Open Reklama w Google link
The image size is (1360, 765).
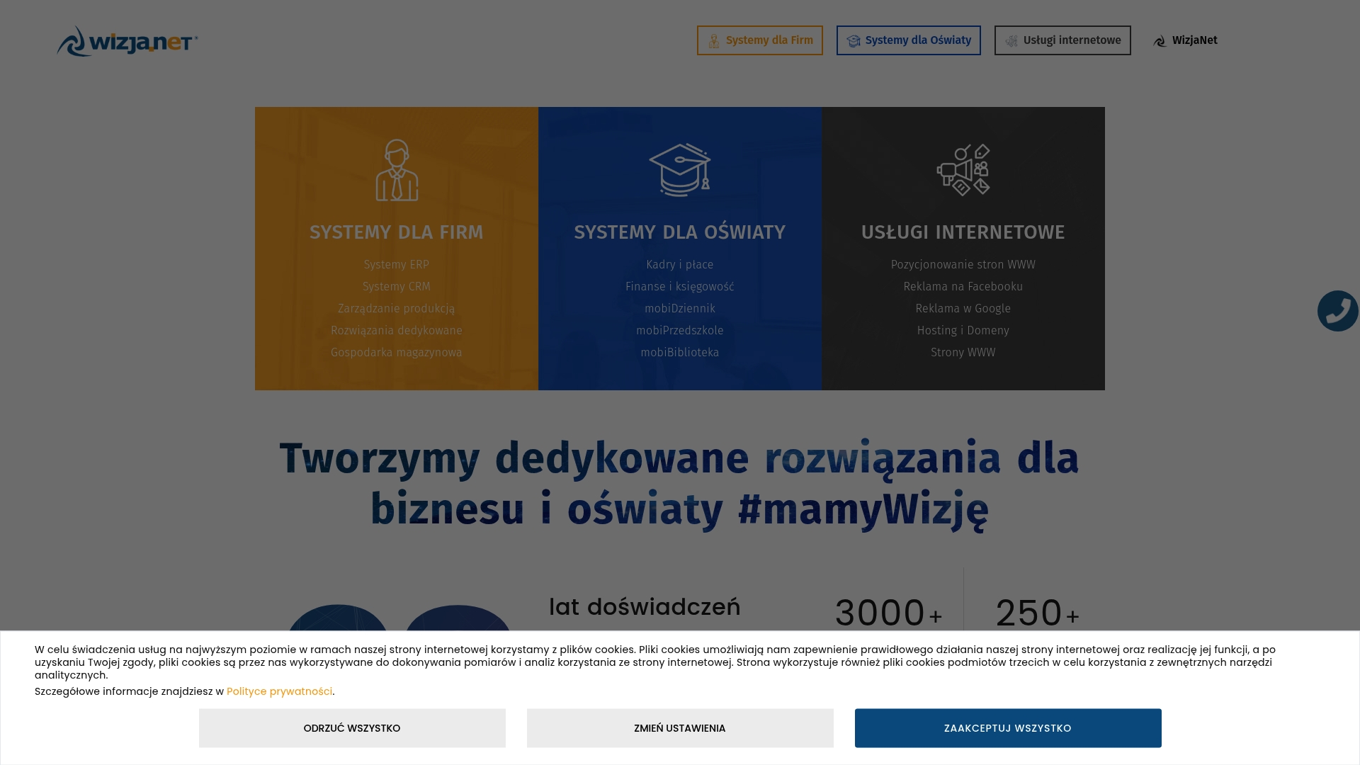point(963,309)
